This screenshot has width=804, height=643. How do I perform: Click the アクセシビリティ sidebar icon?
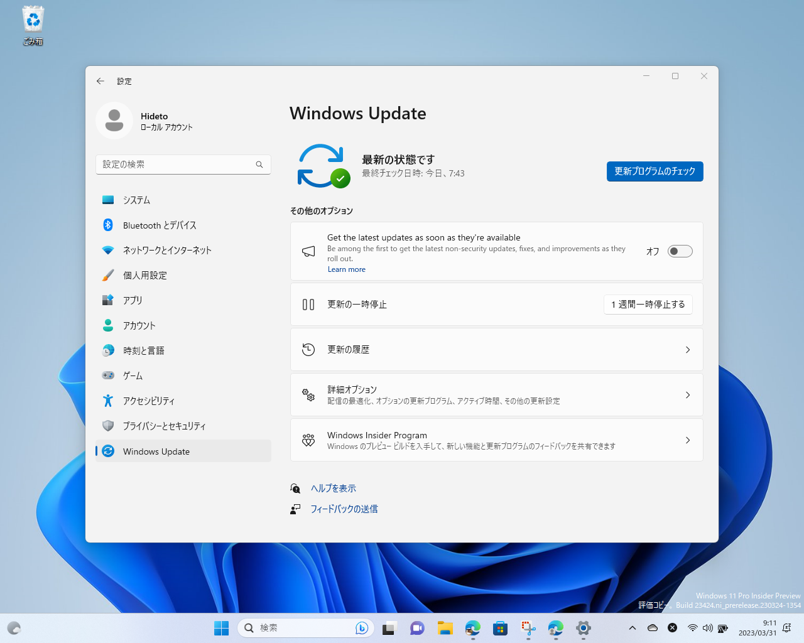109,401
